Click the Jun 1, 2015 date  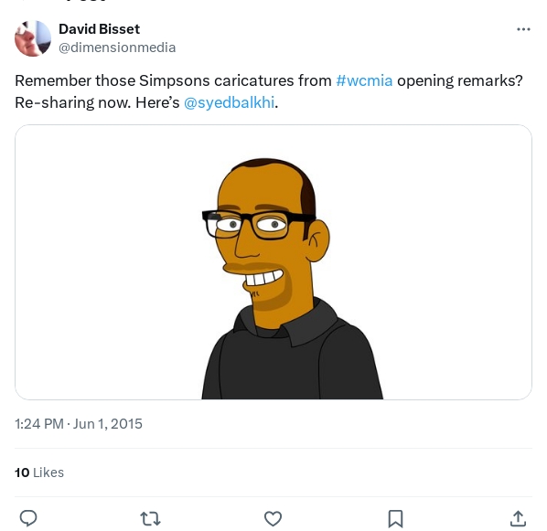107,424
